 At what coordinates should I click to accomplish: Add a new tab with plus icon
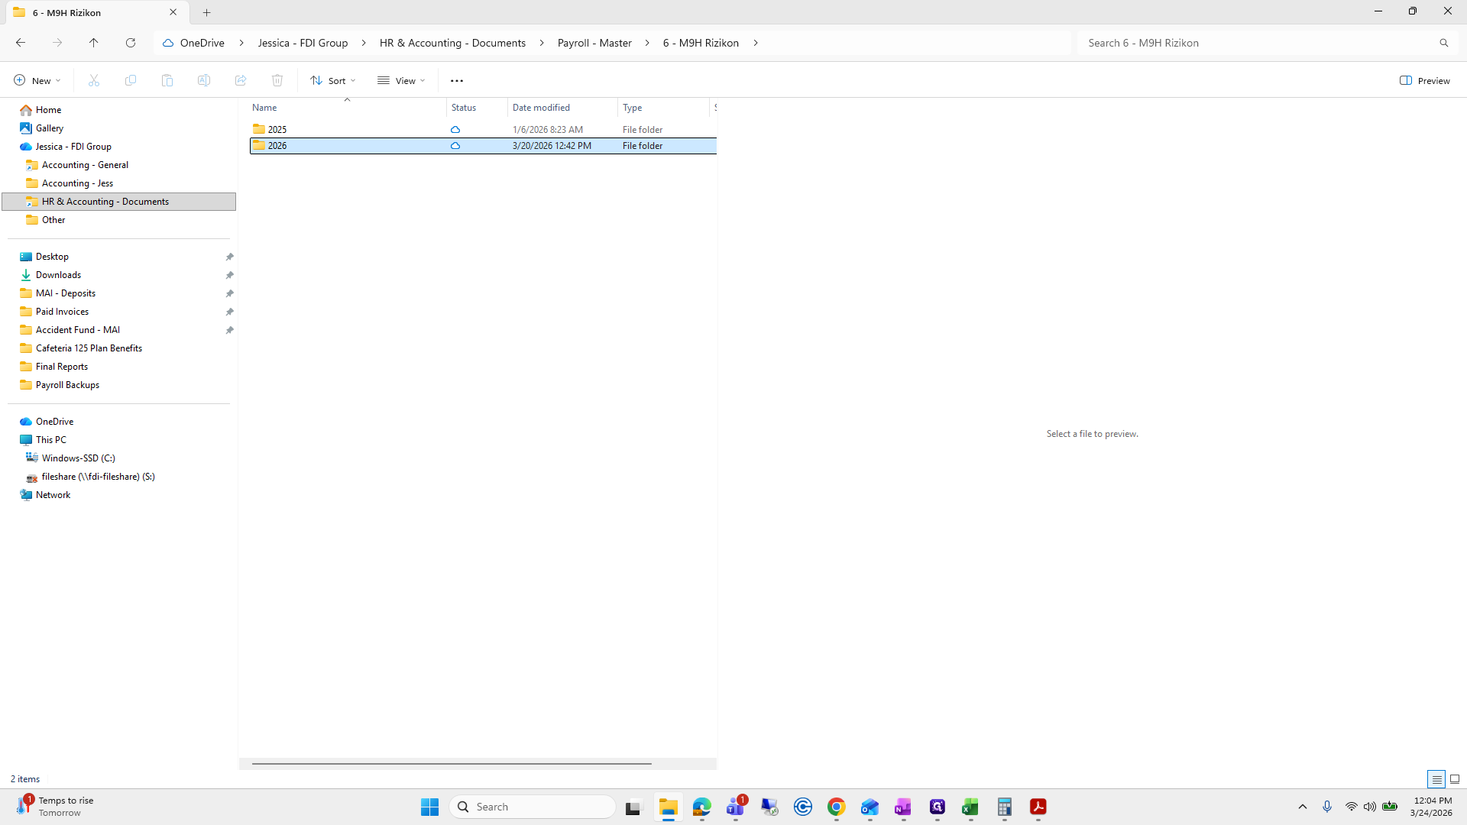[x=206, y=12]
